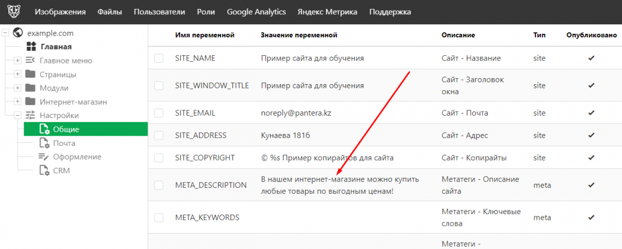This screenshot has height=249, width=622.
Task: Open the Яндекс Метрика menu item
Action: click(x=328, y=12)
